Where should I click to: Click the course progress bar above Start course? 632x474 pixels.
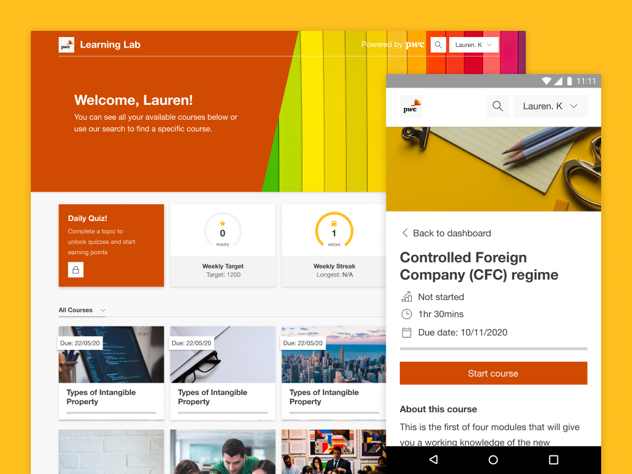[x=493, y=349]
